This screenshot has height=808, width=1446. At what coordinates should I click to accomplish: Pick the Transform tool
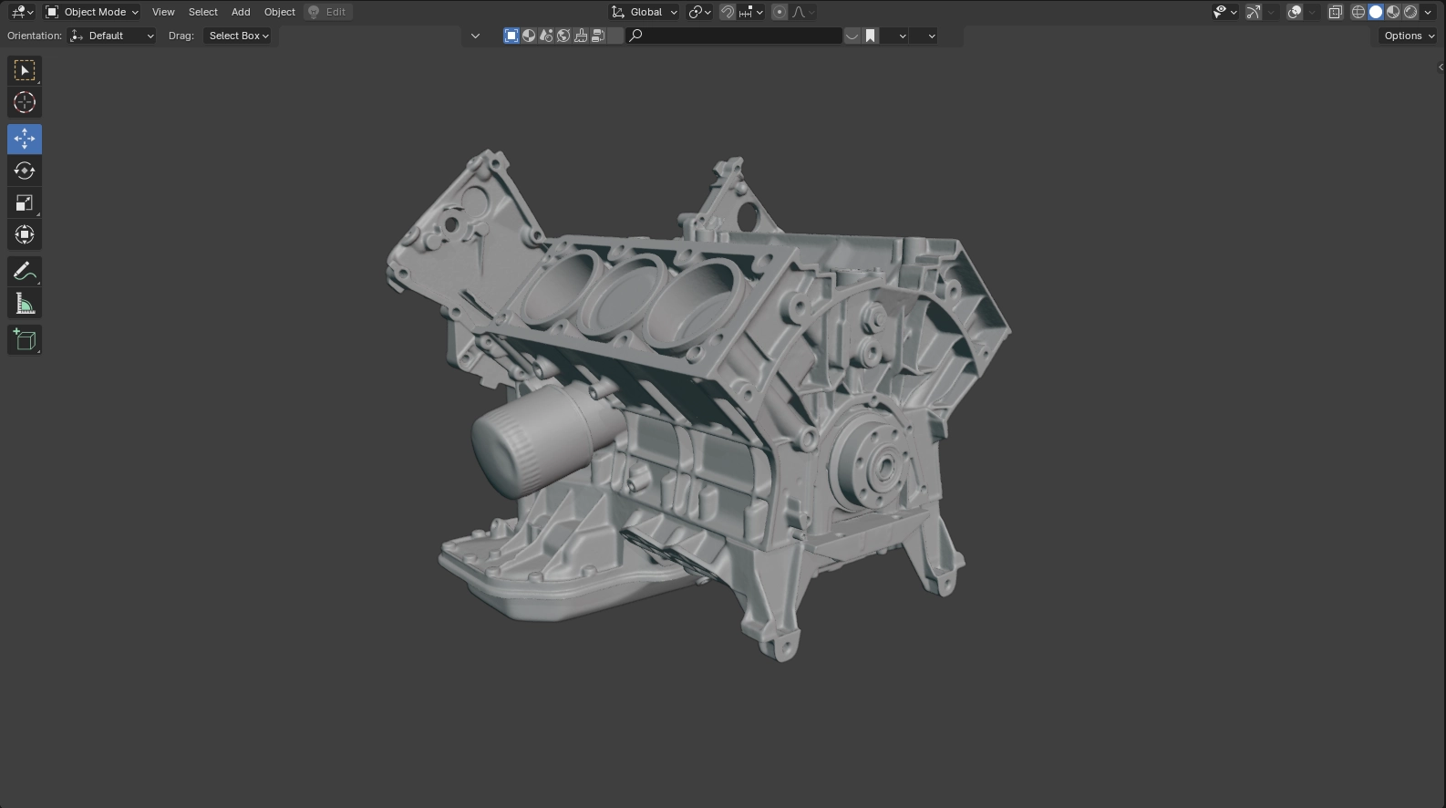pyautogui.click(x=25, y=235)
